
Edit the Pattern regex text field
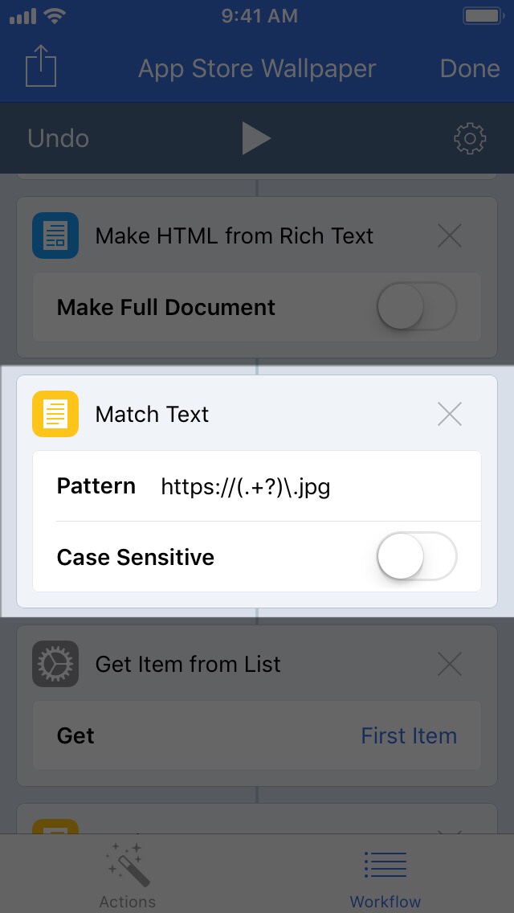(x=305, y=486)
